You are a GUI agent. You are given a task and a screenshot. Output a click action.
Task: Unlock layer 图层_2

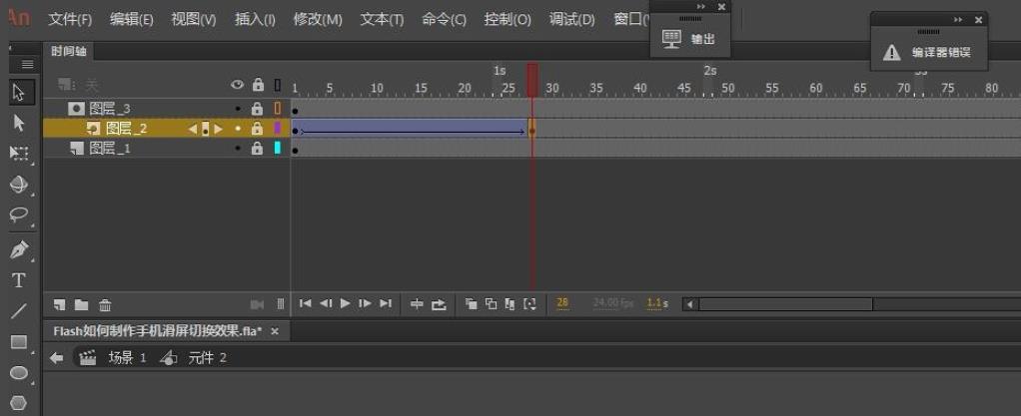click(x=257, y=129)
